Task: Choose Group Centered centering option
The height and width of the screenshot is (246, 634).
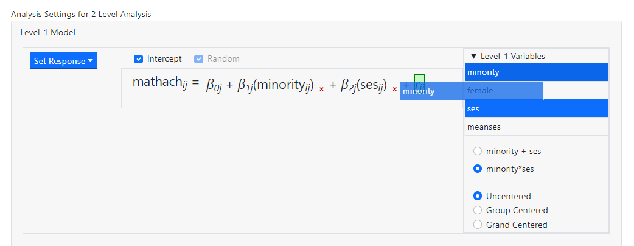Action: (x=478, y=210)
